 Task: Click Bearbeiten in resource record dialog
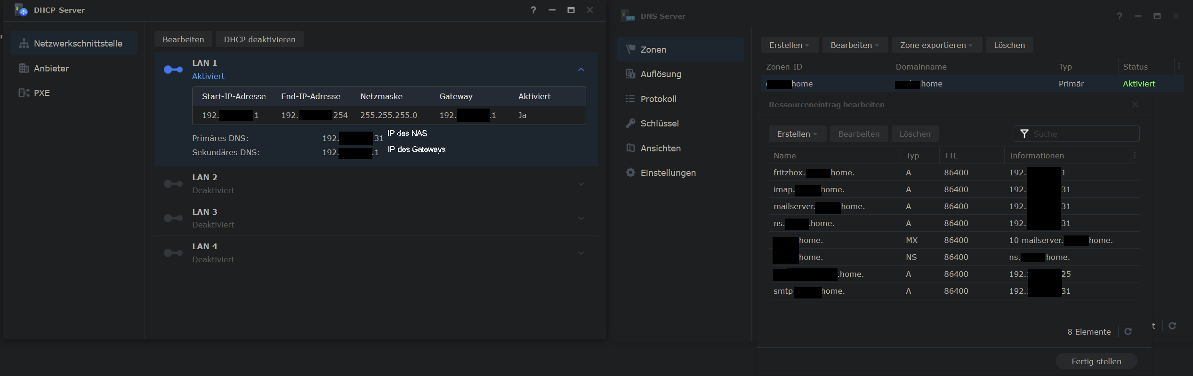[x=859, y=134]
